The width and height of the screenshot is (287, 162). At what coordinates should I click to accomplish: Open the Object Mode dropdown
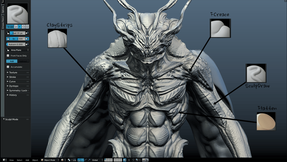point(50,160)
